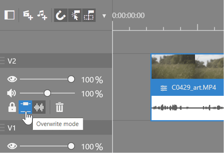Click the panel layout icon in toolbar
This screenshot has height=153, width=224.
tap(10, 15)
